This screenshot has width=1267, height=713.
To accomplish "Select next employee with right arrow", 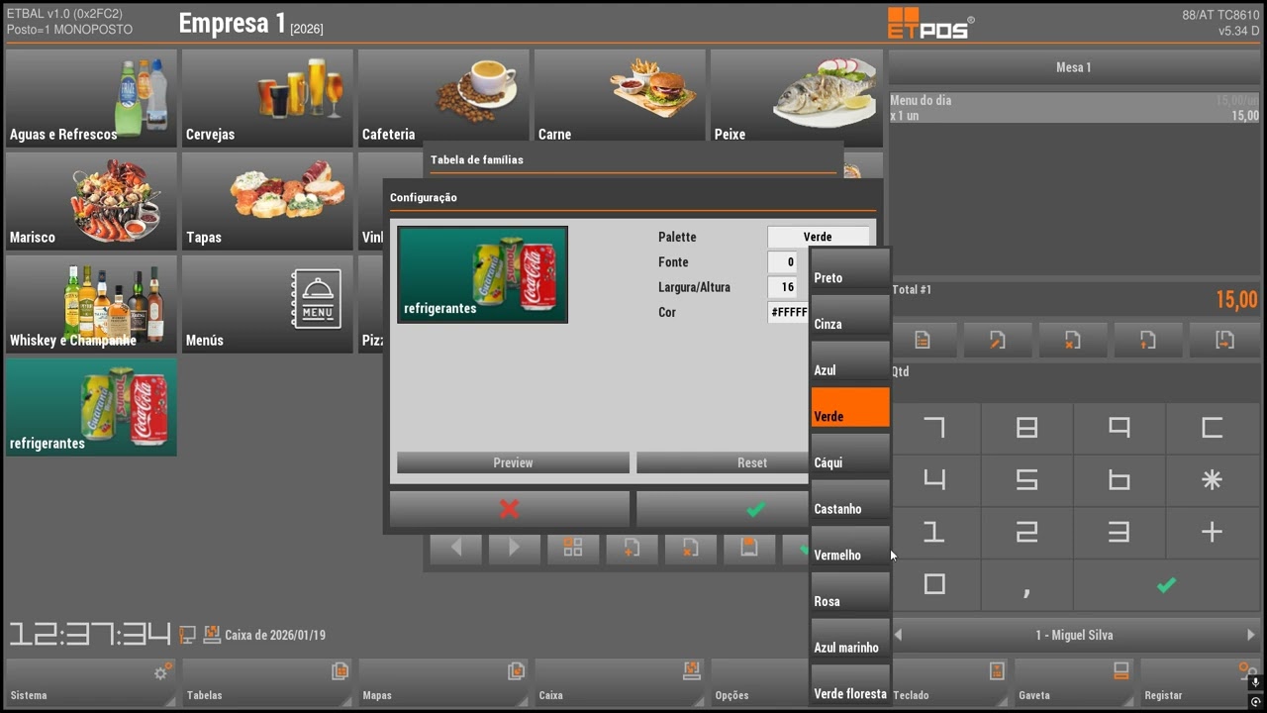I will coord(1250,635).
